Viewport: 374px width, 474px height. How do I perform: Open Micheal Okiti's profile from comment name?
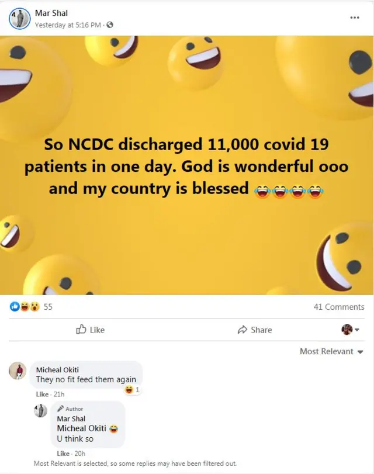point(57,369)
